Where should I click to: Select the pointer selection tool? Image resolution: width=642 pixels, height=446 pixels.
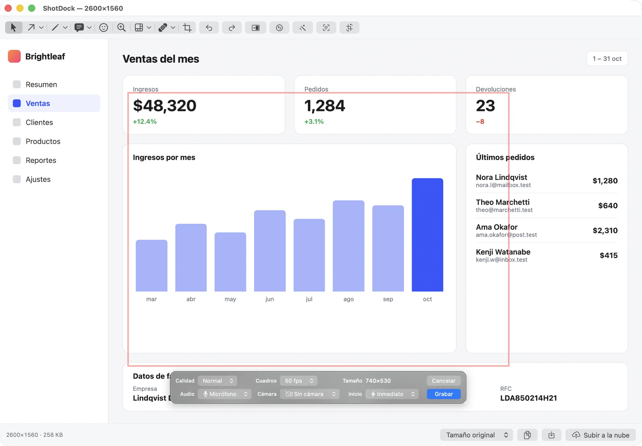(x=14, y=27)
